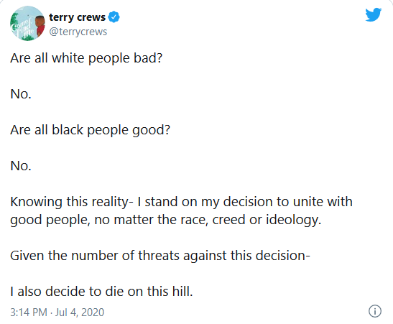Click the line 'good people, no matter the race'
The height and width of the screenshot is (324, 393).
pos(166,220)
